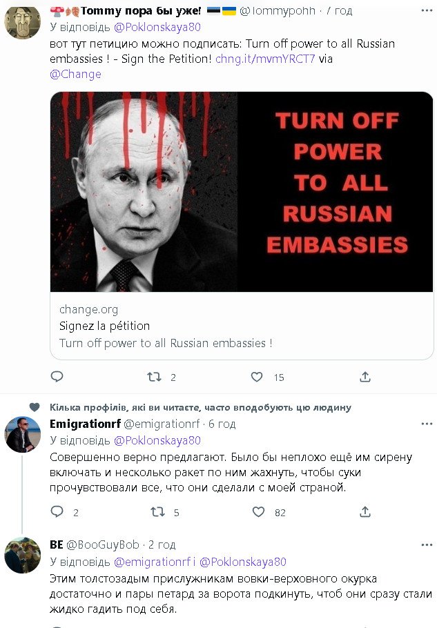Screen dimensions: 437x628
Task: Open Tommy's profile avatar
Action: click(x=23, y=21)
